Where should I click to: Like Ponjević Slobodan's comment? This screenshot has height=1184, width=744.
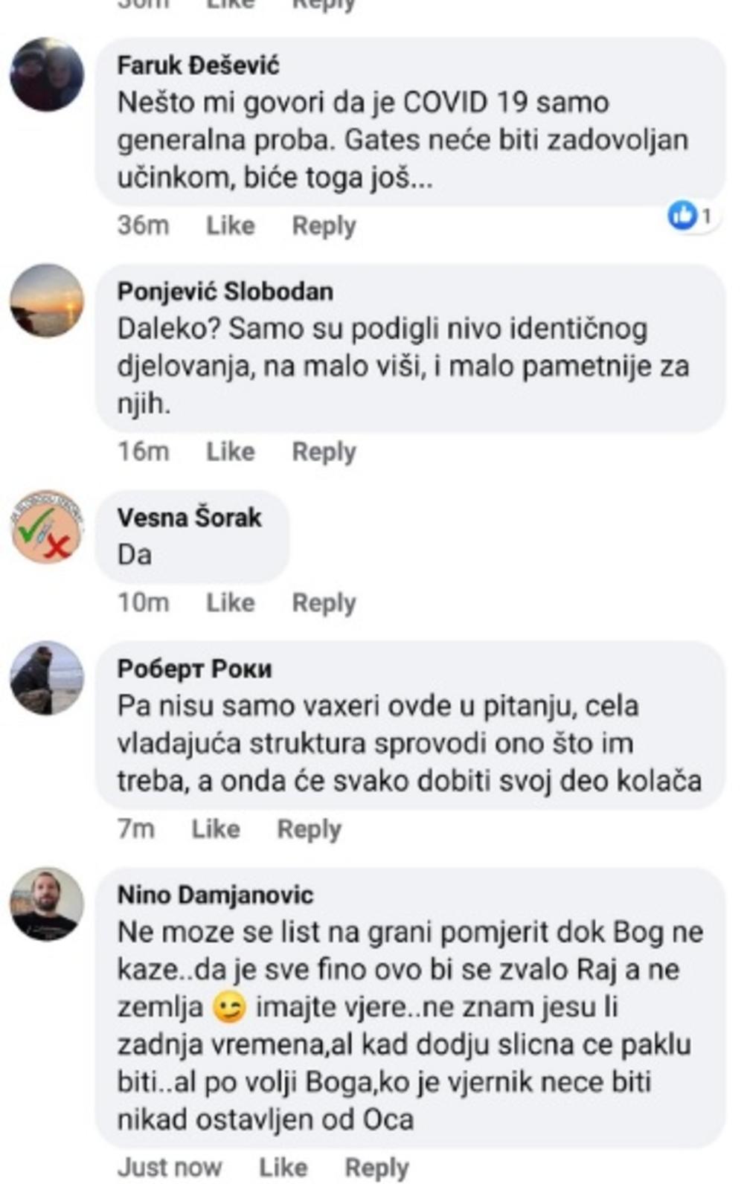click(x=230, y=451)
